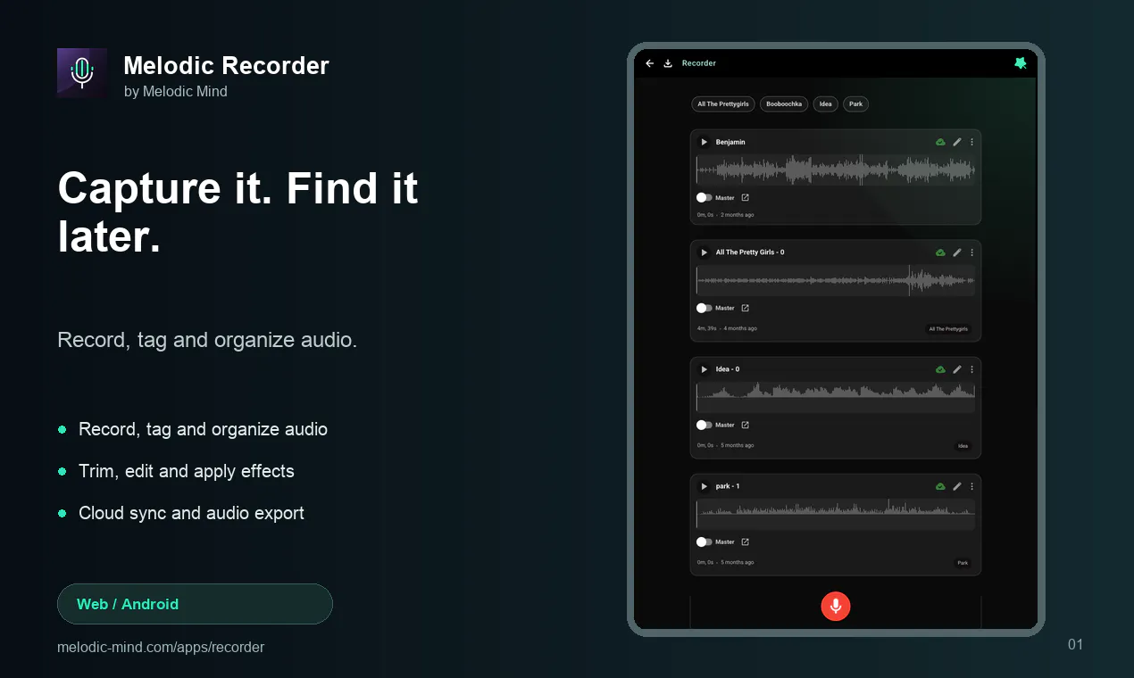Click the All The Prettygirls tag on second card

pos(948,328)
